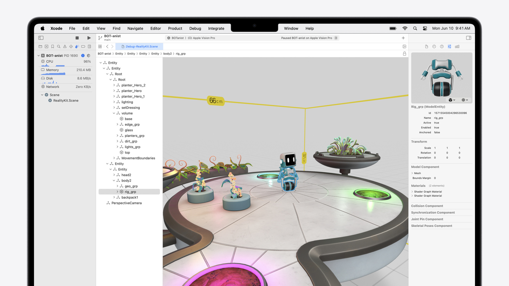Expand the Mesh disclosure in Model Component

point(412,173)
